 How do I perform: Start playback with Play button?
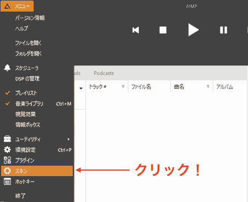tap(193, 30)
